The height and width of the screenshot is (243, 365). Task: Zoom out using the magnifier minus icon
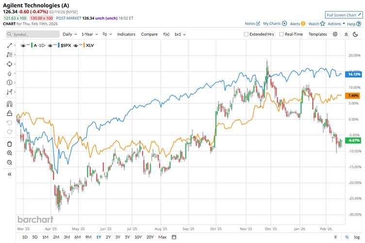(9, 162)
